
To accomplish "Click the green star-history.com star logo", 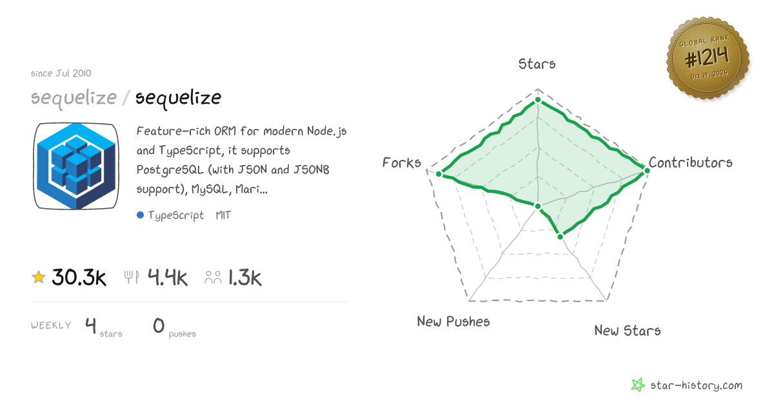I will pyautogui.click(x=637, y=385).
